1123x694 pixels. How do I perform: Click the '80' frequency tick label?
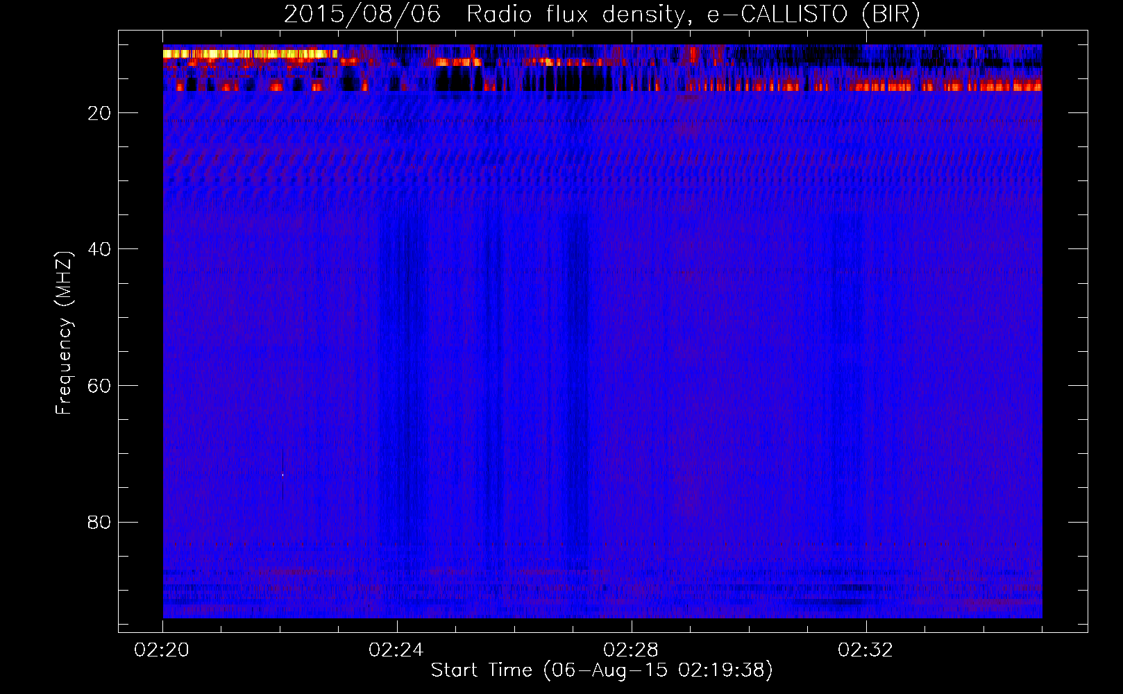coord(99,522)
